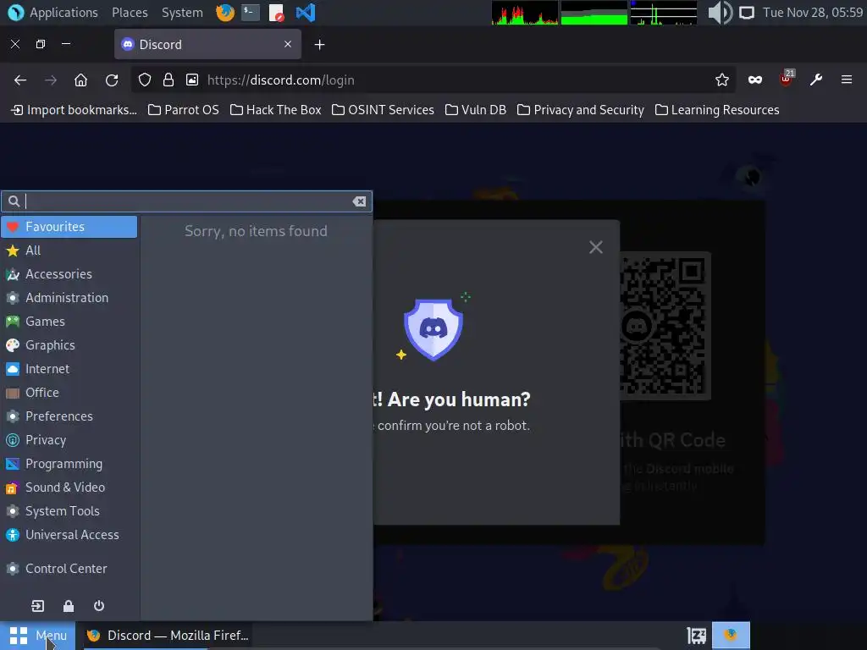The height and width of the screenshot is (650, 867).
Task: Open the Parrot OS bookmarks folder
Action: coord(184,110)
